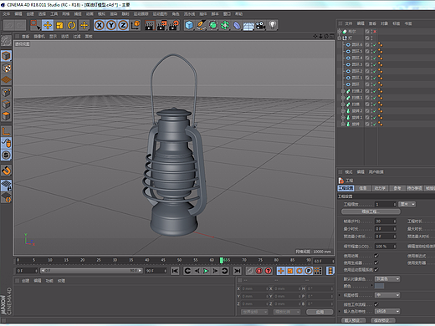Choose the Live Selection tool icon

[35, 25]
